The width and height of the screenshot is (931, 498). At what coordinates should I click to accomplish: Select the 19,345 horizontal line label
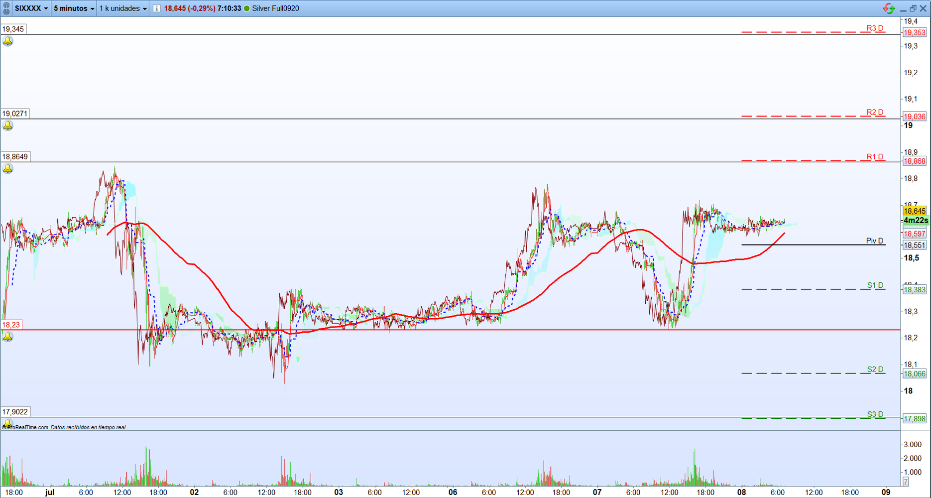13,29
